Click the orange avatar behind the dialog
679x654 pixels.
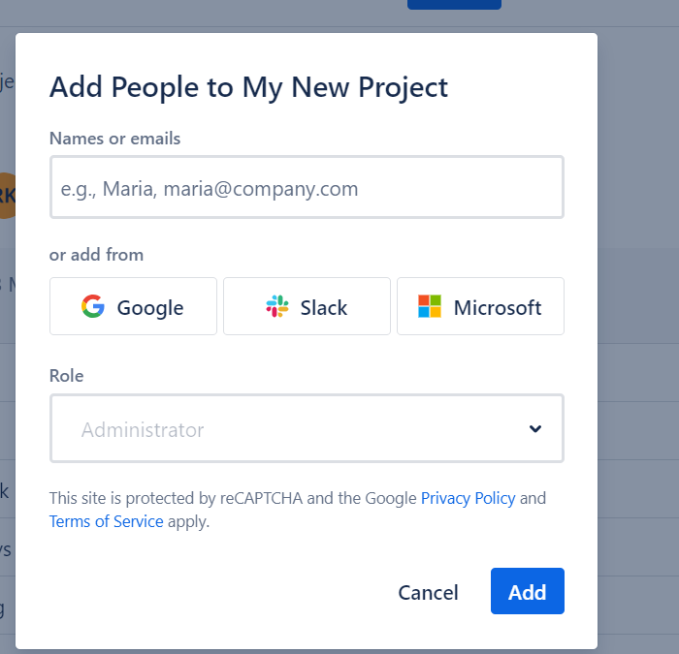click(7, 196)
